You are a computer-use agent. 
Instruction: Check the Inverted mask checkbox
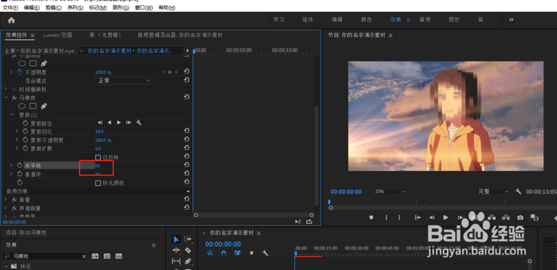click(99, 157)
